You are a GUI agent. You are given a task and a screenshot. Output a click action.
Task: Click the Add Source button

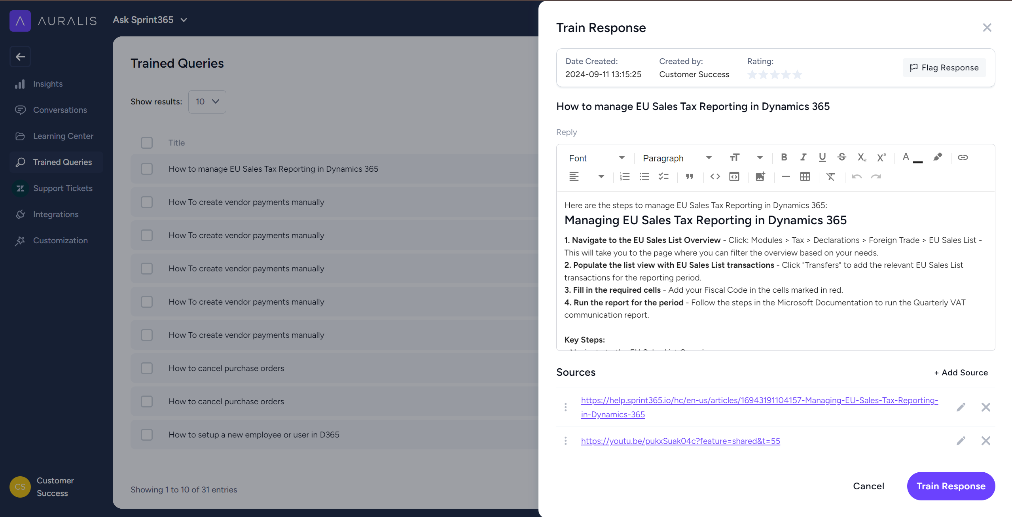coord(960,372)
